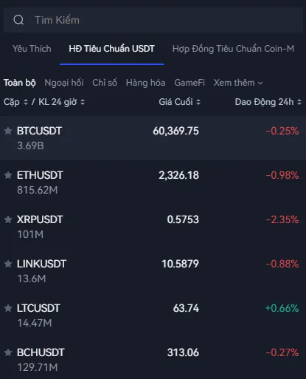
Task: Star the XRPUSDT pair
Action: pos(8,219)
